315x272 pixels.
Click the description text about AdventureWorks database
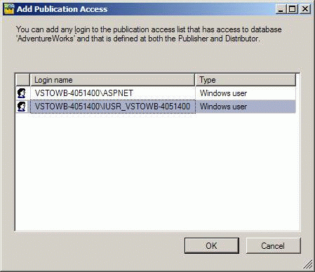pyautogui.click(x=149, y=34)
